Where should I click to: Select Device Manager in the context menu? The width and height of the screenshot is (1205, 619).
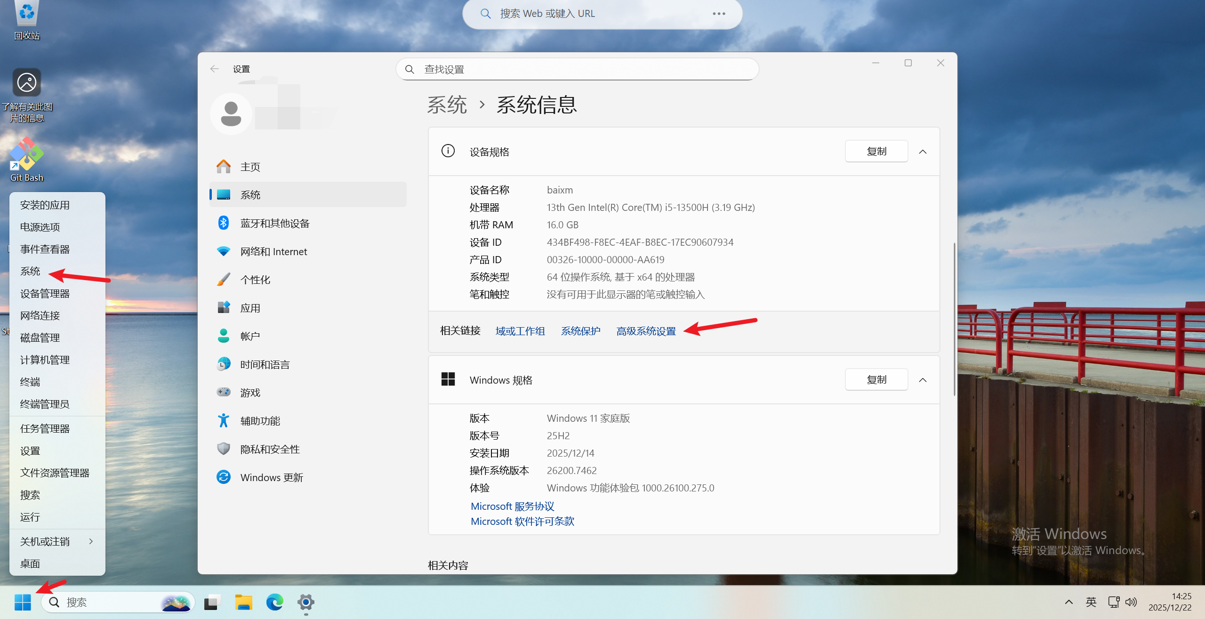[45, 293]
